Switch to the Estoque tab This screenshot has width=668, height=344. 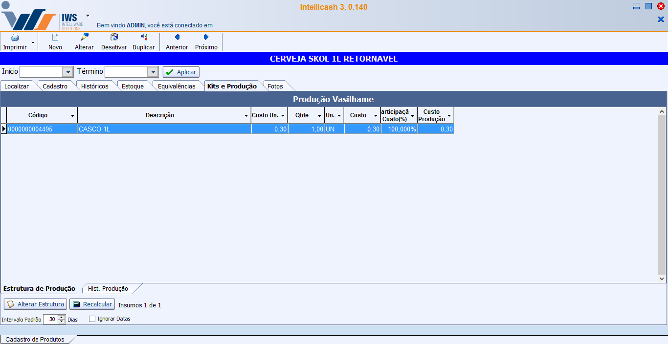(x=133, y=86)
